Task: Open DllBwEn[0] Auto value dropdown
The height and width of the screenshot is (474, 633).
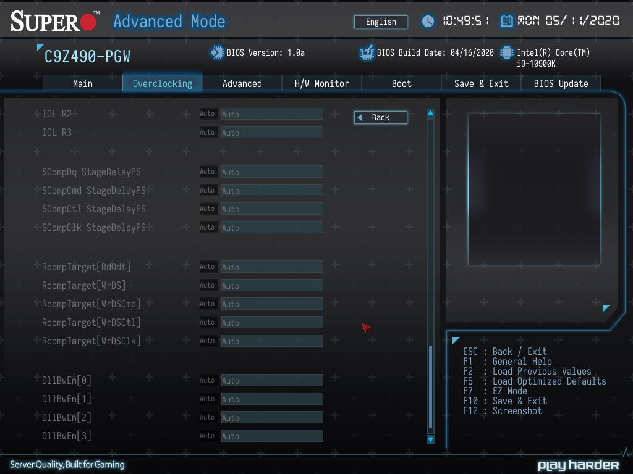Action: (x=272, y=381)
